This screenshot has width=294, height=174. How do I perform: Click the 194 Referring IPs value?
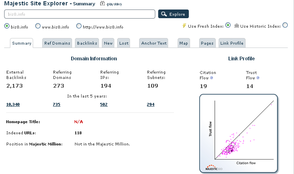106,86
